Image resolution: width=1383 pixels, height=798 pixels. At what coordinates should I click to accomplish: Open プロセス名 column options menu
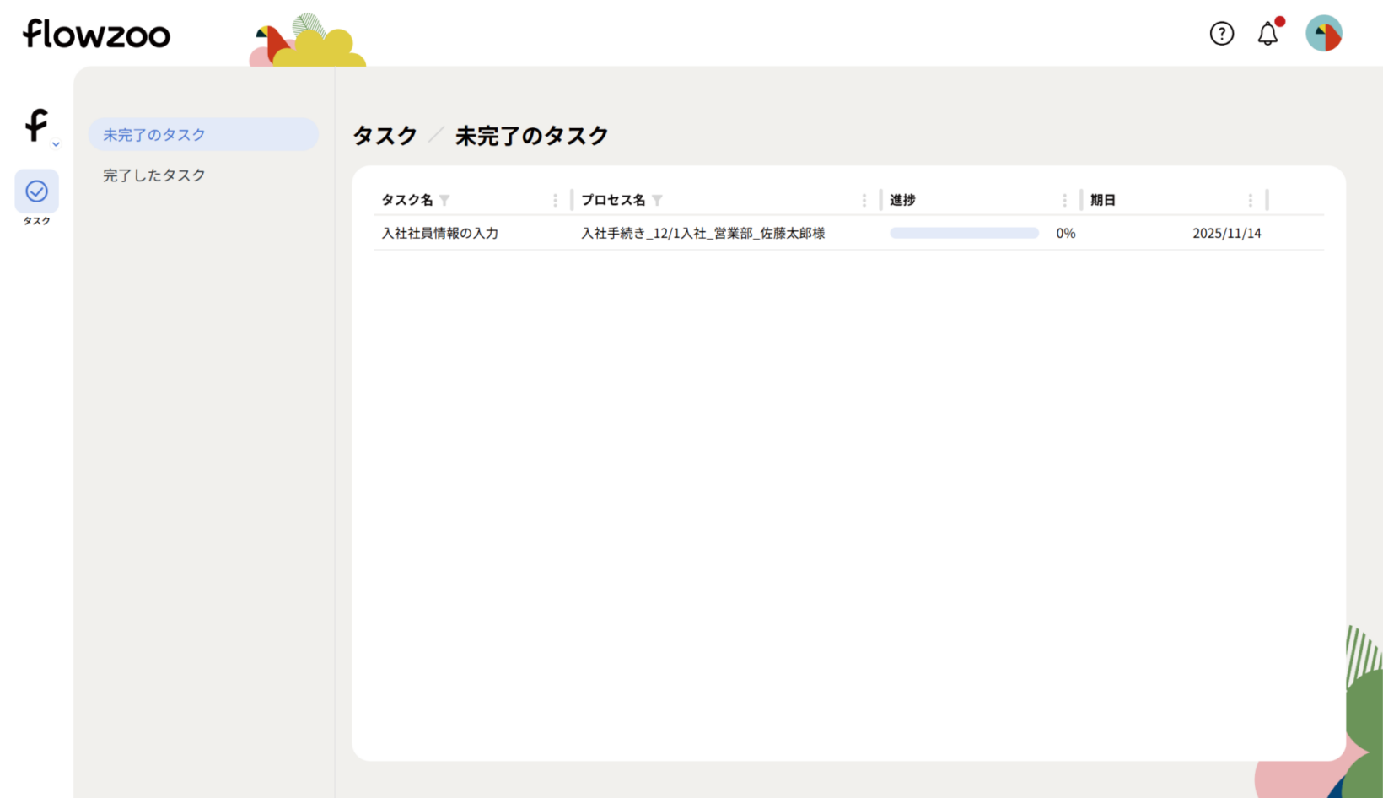[x=864, y=200]
